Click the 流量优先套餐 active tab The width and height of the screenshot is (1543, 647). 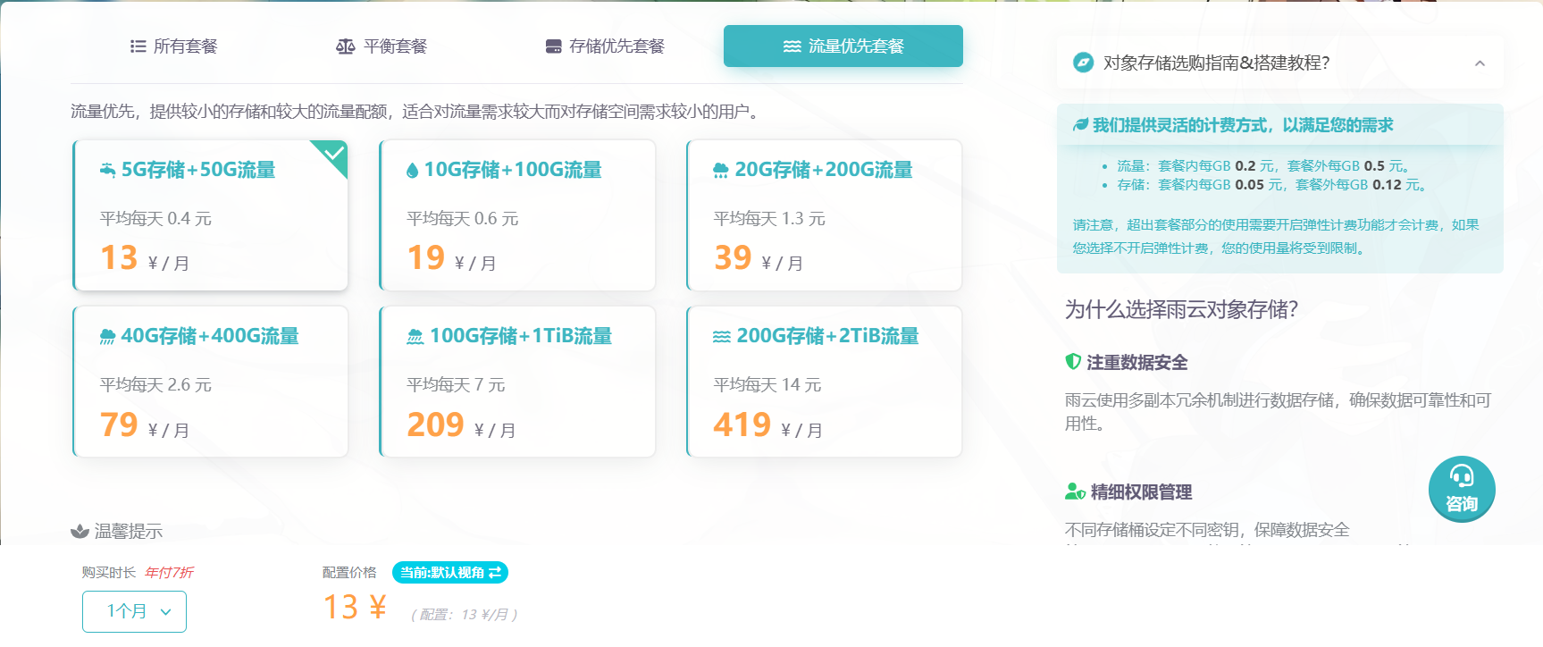[843, 46]
